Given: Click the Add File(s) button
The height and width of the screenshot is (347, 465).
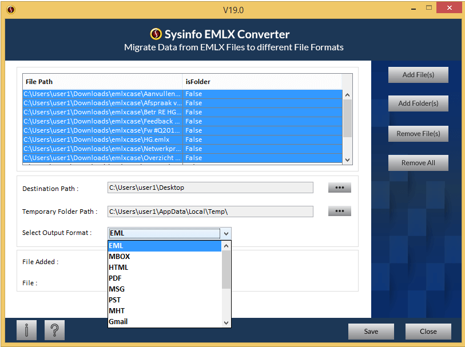Looking at the screenshot, I should [x=418, y=75].
